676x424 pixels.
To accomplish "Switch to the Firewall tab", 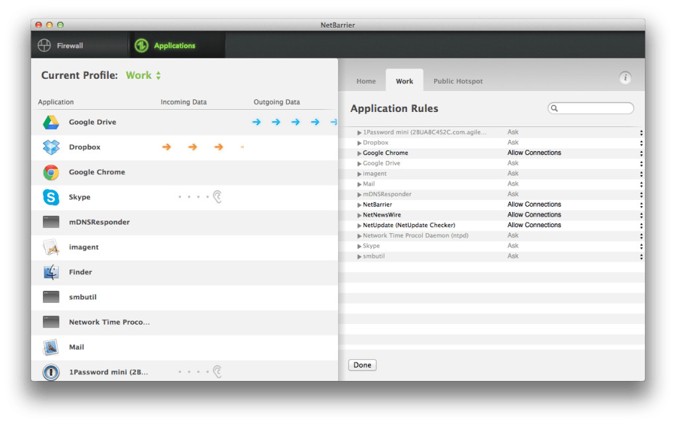I will click(80, 45).
